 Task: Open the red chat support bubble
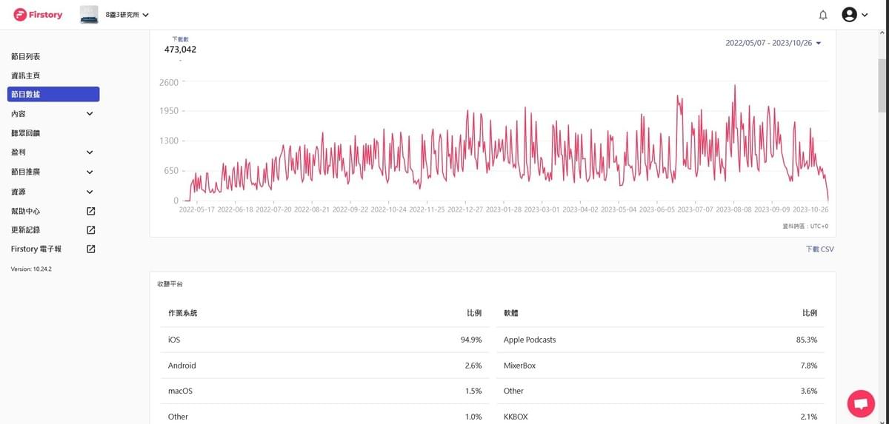tap(861, 404)
